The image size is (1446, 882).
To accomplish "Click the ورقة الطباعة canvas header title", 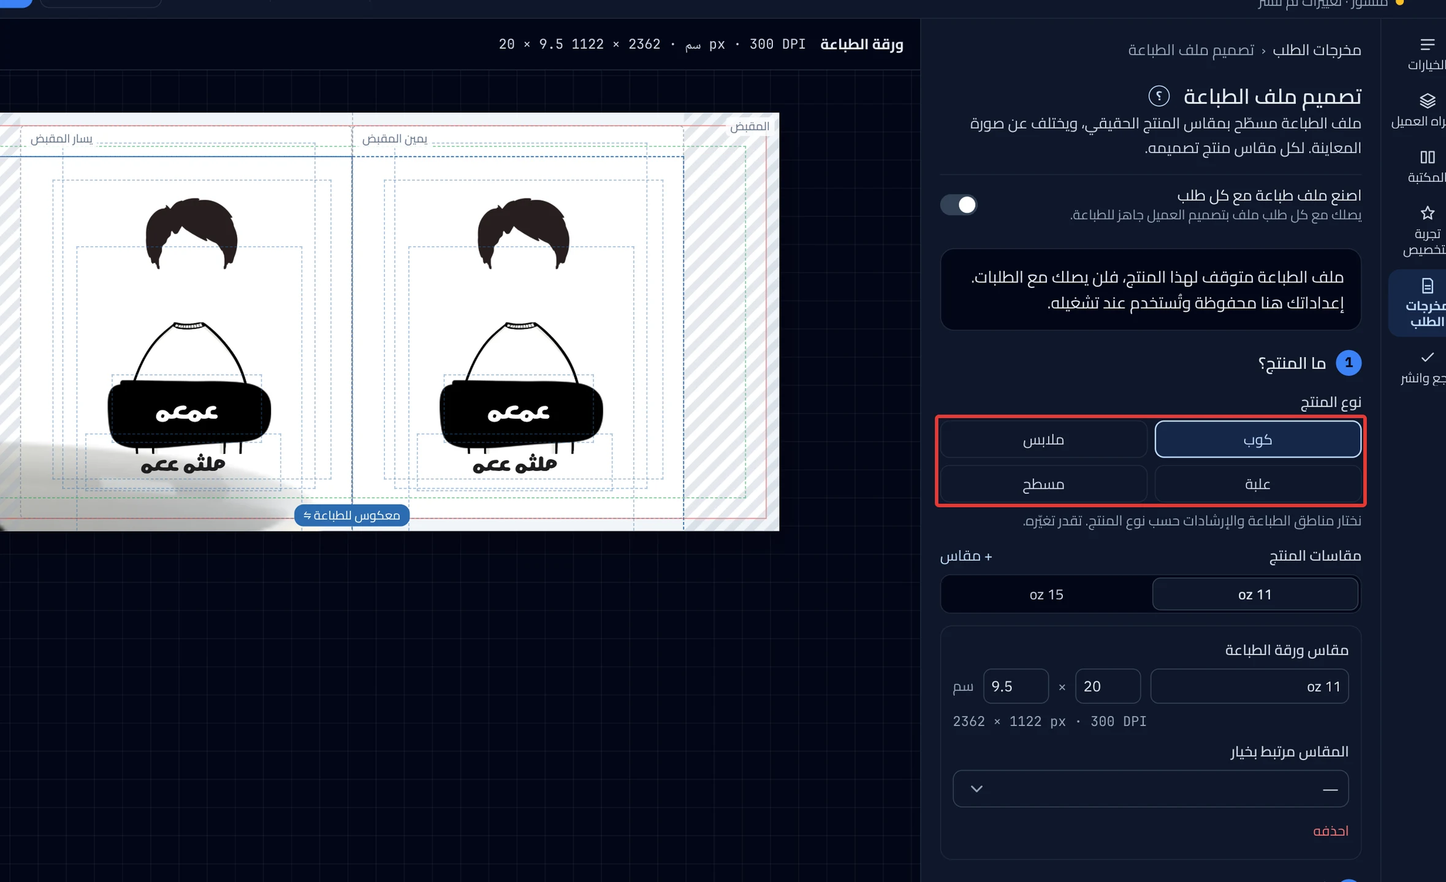I will pyautogui.click(x=862, y=44).
